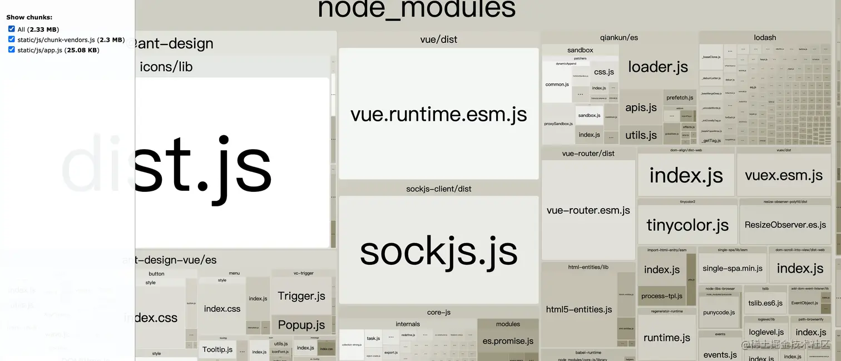The height and width of the screenshot is (361, 841).
Task: Click the proxySandbox.js block
Action: click(x=558, y=123)
